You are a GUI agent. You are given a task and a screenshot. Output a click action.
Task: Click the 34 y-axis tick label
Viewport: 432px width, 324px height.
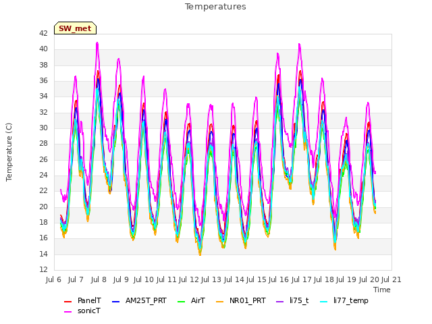click(43, 96)
